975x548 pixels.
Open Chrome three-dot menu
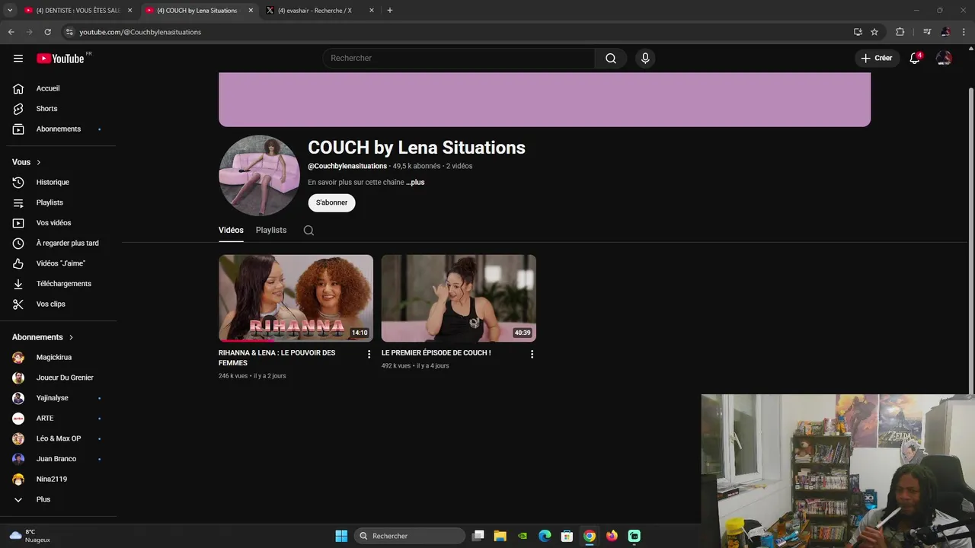[964, 32]
